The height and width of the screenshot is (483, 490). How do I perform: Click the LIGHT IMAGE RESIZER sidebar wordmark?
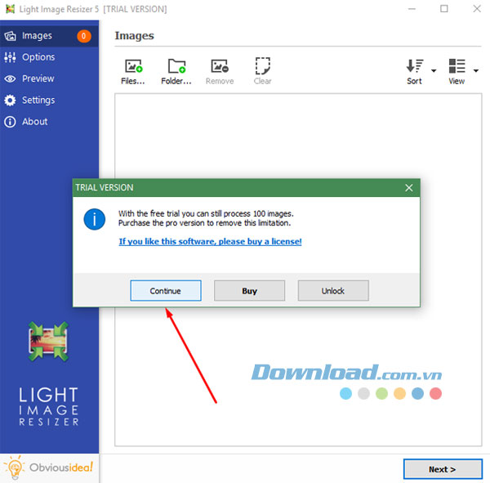[49, 407]
